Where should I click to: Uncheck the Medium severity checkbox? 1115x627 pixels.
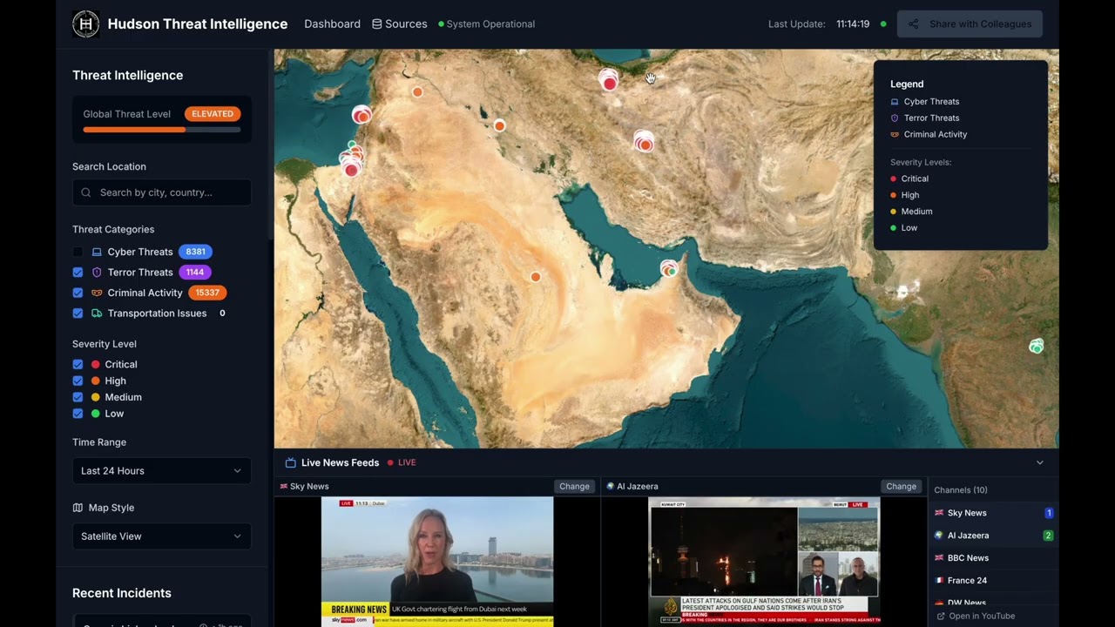(x=78, y=397)
